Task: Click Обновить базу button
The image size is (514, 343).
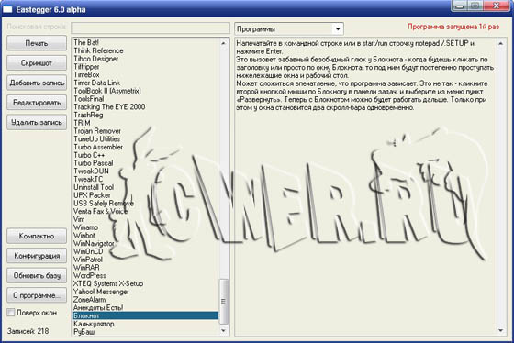Action: [37, 275]
